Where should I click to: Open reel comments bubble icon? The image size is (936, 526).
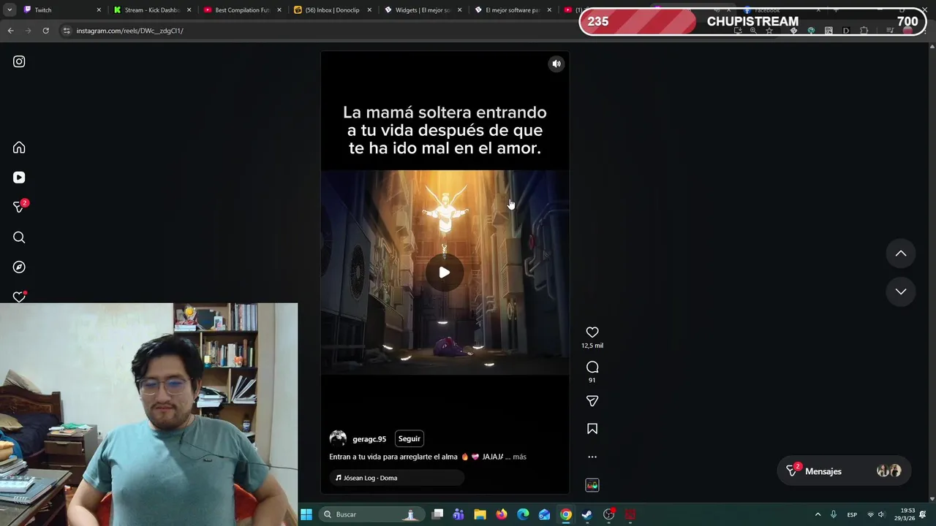(592, 367)
